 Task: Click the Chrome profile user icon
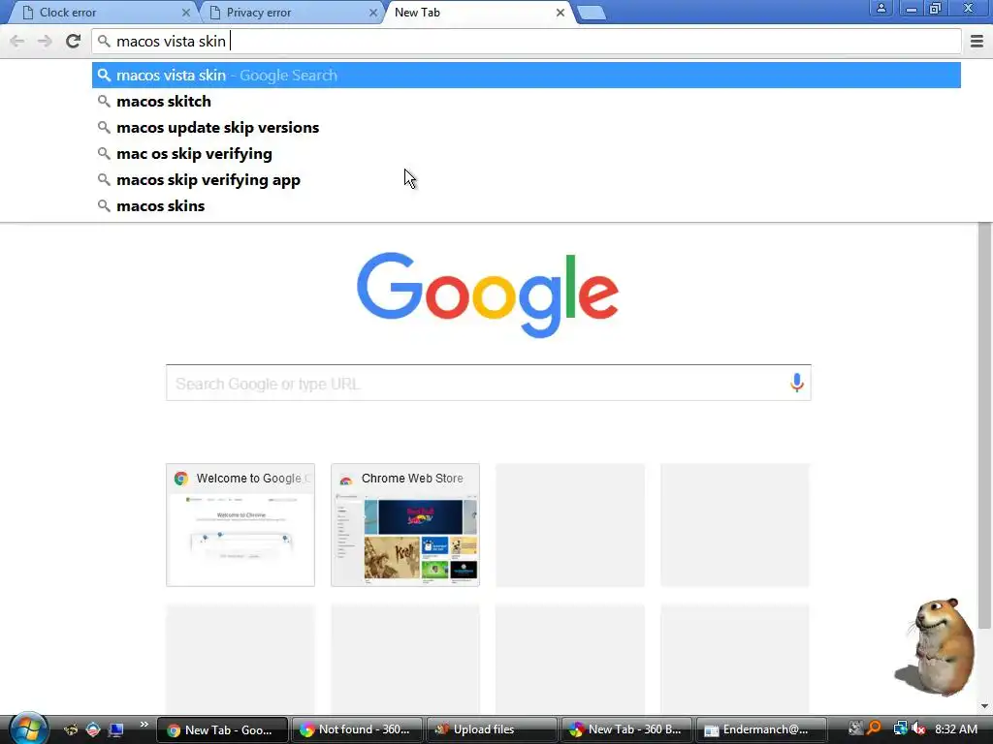point(881,8)
